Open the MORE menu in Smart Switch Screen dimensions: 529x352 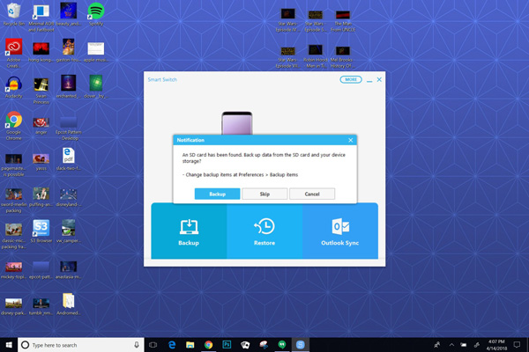point(351,79)
